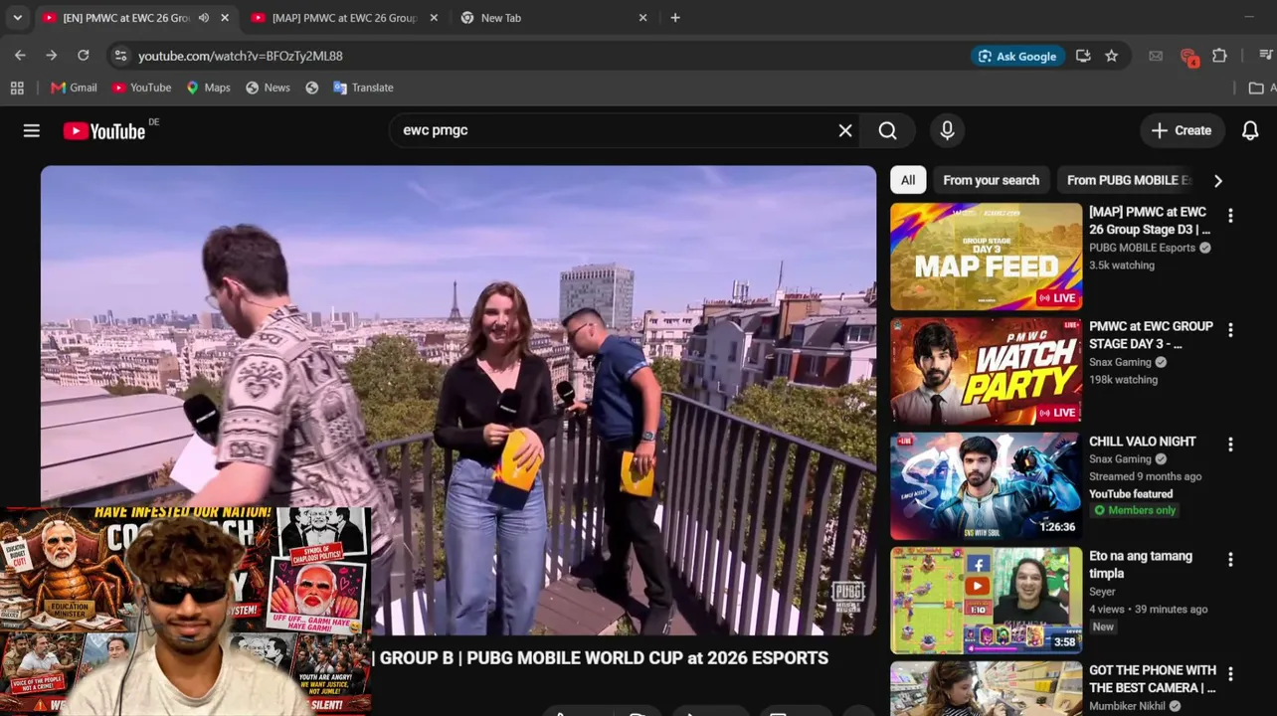Screen dimensions: 1277x716
Task: Switch to the '[MAP] PMWC at EWC 26 Group' tab
Action: 344,18
